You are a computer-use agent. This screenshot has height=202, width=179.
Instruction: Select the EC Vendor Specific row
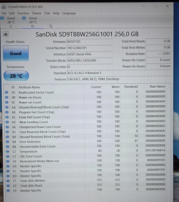tap(86, 171)
